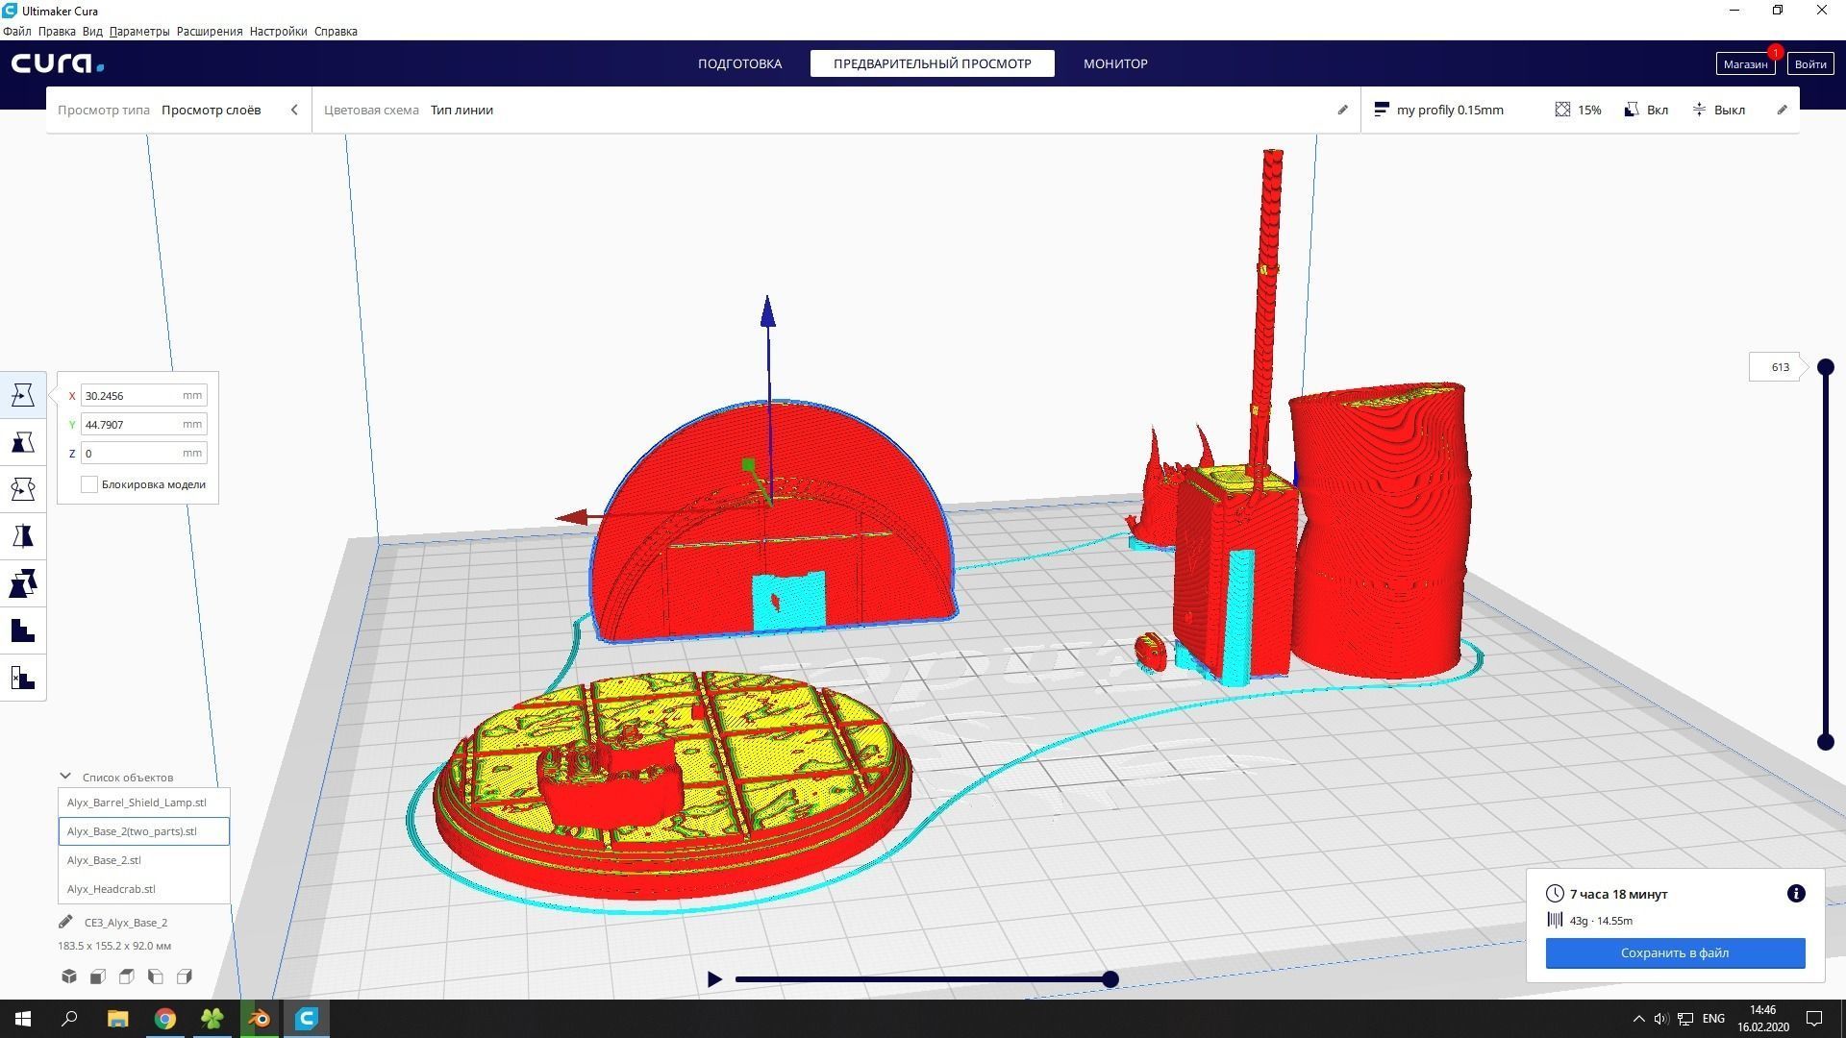Click Сохранить в файл button
1846x1038 pixels.
click(1675, 952)
